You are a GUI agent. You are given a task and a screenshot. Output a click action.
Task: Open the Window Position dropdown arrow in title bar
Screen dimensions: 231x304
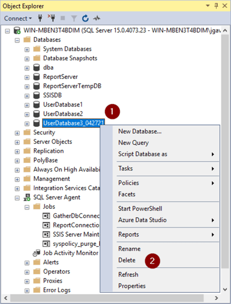(x=208, y=6)
